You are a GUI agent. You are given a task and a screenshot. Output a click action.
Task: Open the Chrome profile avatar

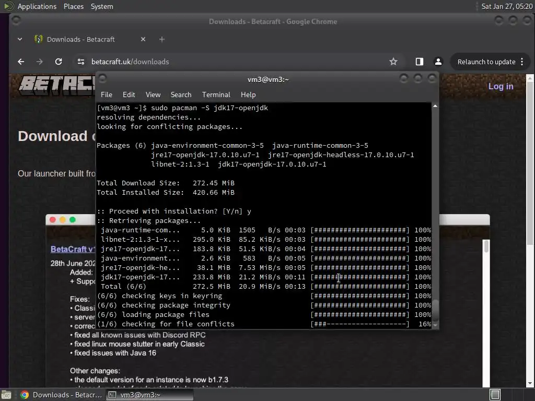(x=438, y=62)
